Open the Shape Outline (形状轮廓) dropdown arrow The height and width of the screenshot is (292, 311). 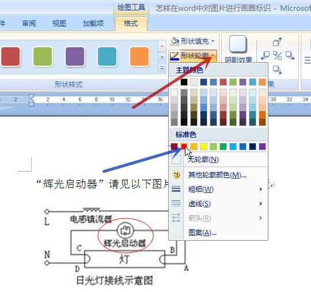213,56
